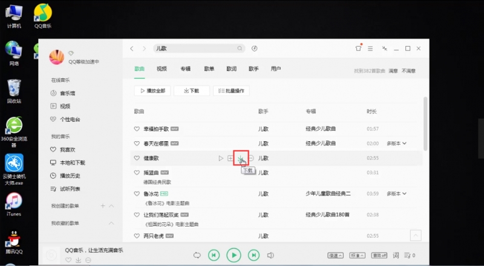Switch to the 歌手 tab
This screenshot has height=266, width=484.
(x=253, y=69)
